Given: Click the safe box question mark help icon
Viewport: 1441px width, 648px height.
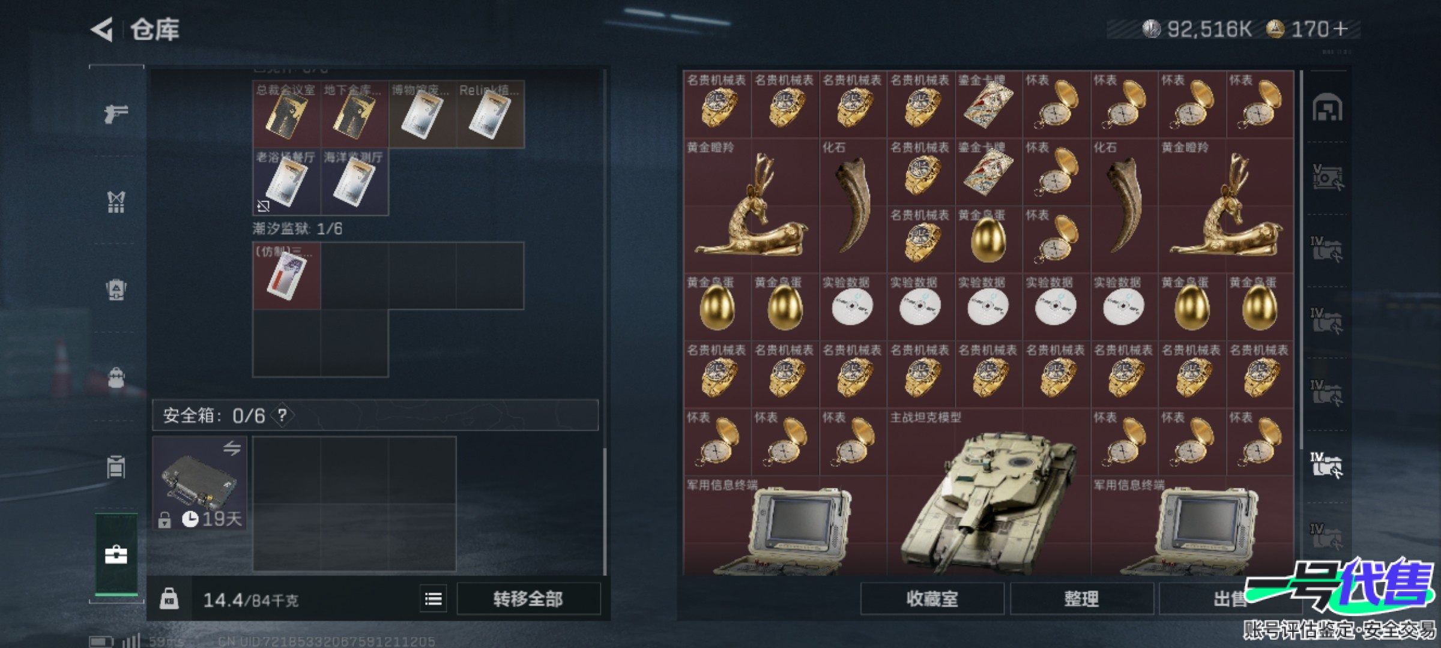Looking at the screenshot, I should pos(282,415).
